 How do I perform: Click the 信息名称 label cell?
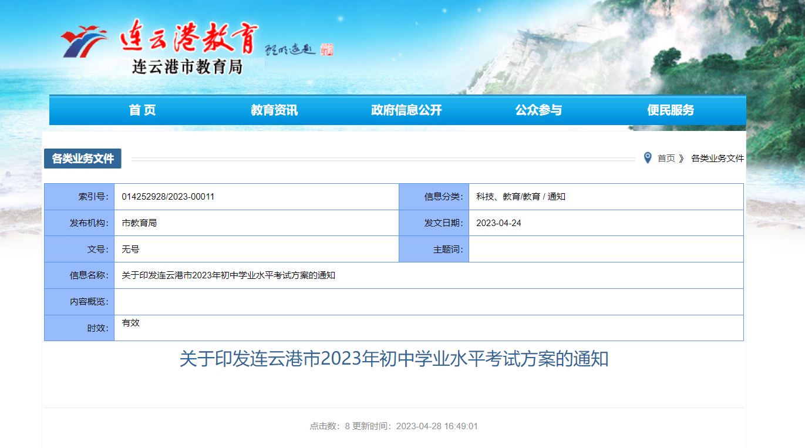tap(79, 275)
